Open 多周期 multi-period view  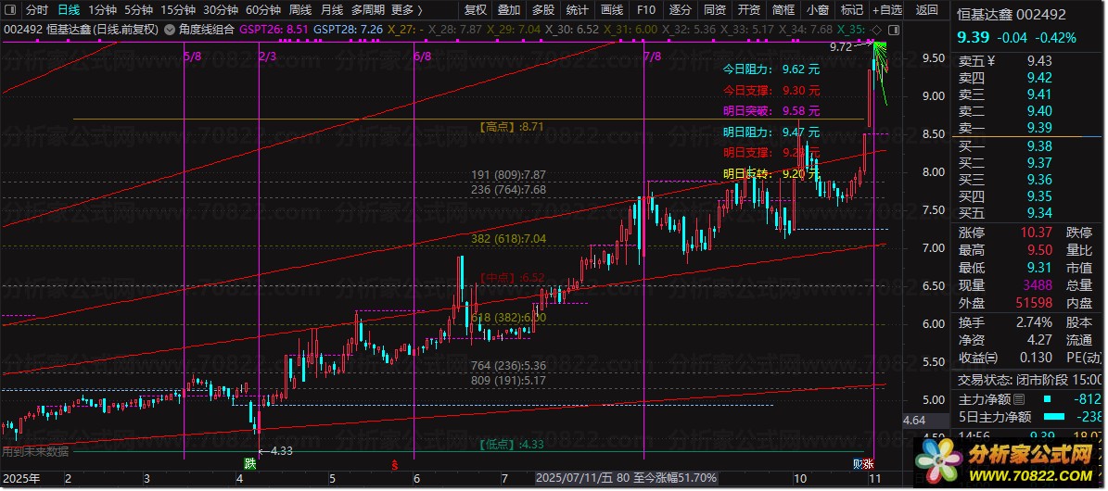coord(368,10)
